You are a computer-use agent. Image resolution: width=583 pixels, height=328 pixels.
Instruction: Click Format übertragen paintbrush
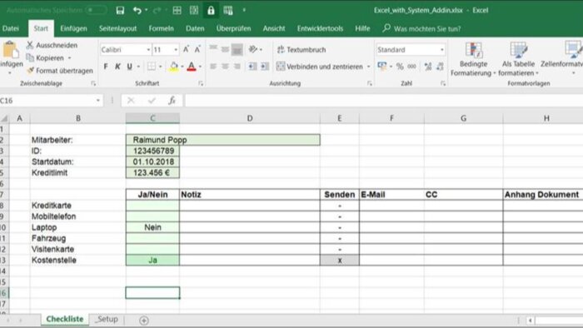point(59,71)
